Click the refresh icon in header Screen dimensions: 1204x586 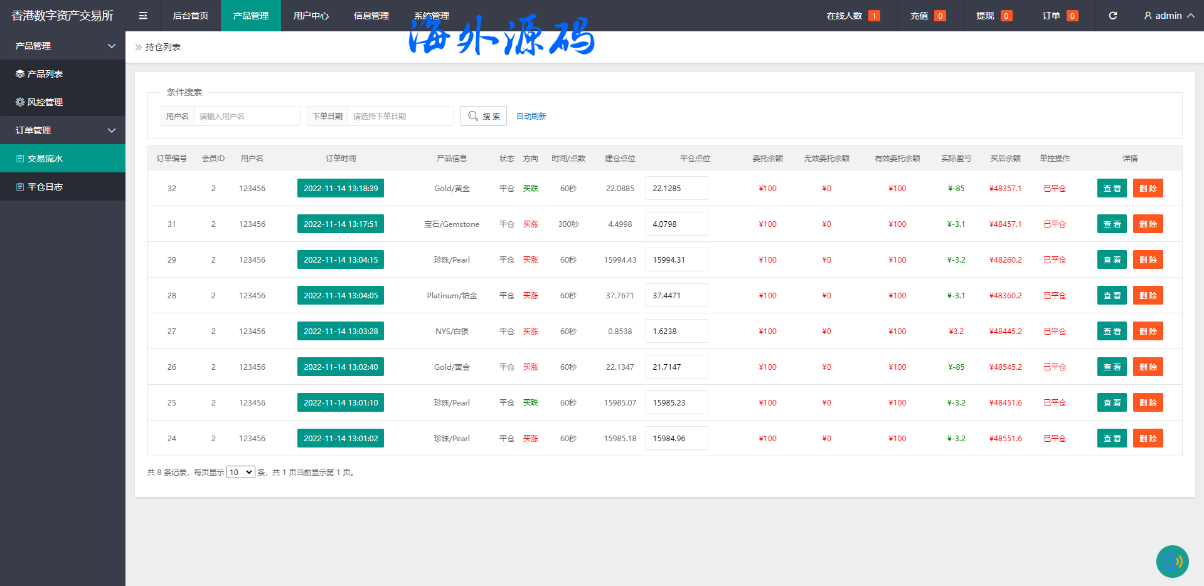(x=1112, y=16)
